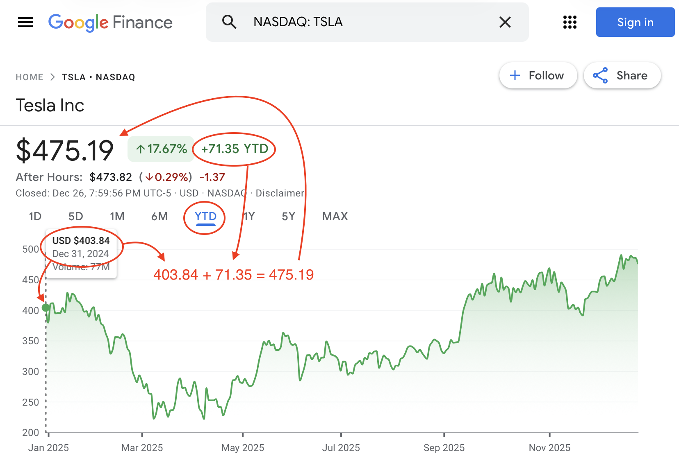Screen dimensions: 679x465
Task: Select the 1D chart range
Action: click(x=35, y=217)
